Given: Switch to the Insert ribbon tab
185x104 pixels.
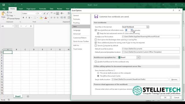Looking at the screenshot, I should (21, 9).
